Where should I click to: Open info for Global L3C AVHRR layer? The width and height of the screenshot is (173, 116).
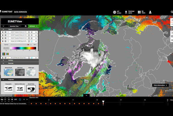point(29,41)
